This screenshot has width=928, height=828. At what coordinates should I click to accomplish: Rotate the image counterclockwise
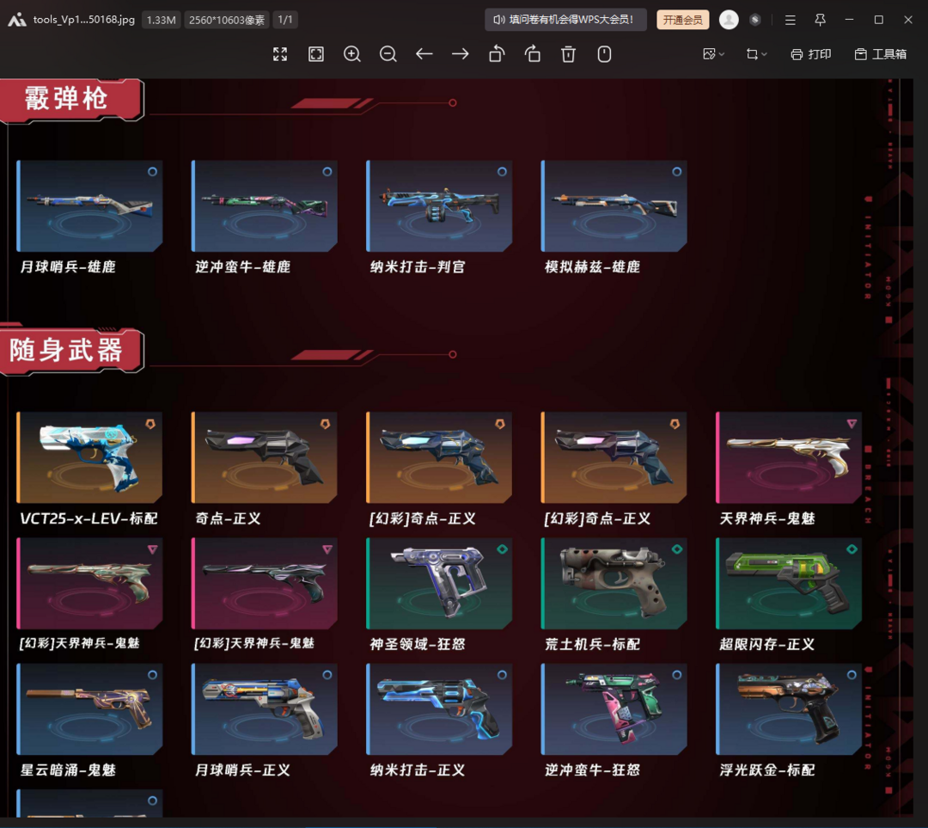497,54
